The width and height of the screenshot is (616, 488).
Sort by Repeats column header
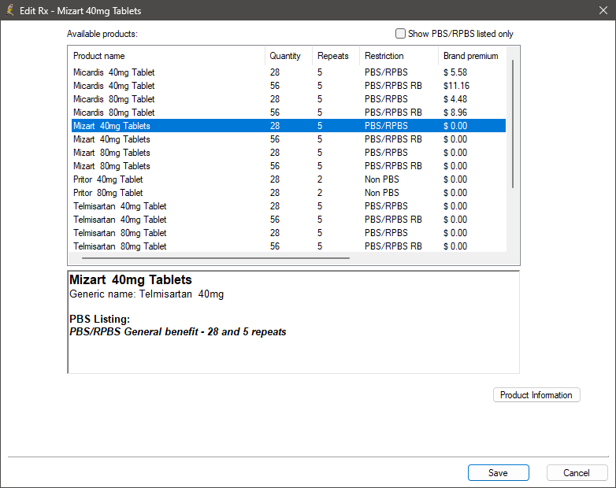336,56
